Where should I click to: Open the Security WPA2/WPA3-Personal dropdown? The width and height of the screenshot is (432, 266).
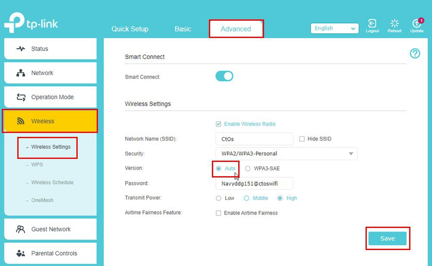286,154
